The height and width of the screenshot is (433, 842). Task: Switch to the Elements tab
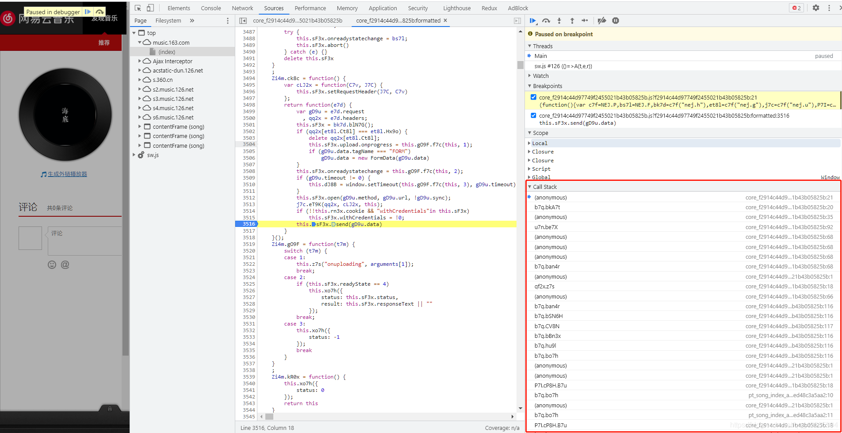179,8
